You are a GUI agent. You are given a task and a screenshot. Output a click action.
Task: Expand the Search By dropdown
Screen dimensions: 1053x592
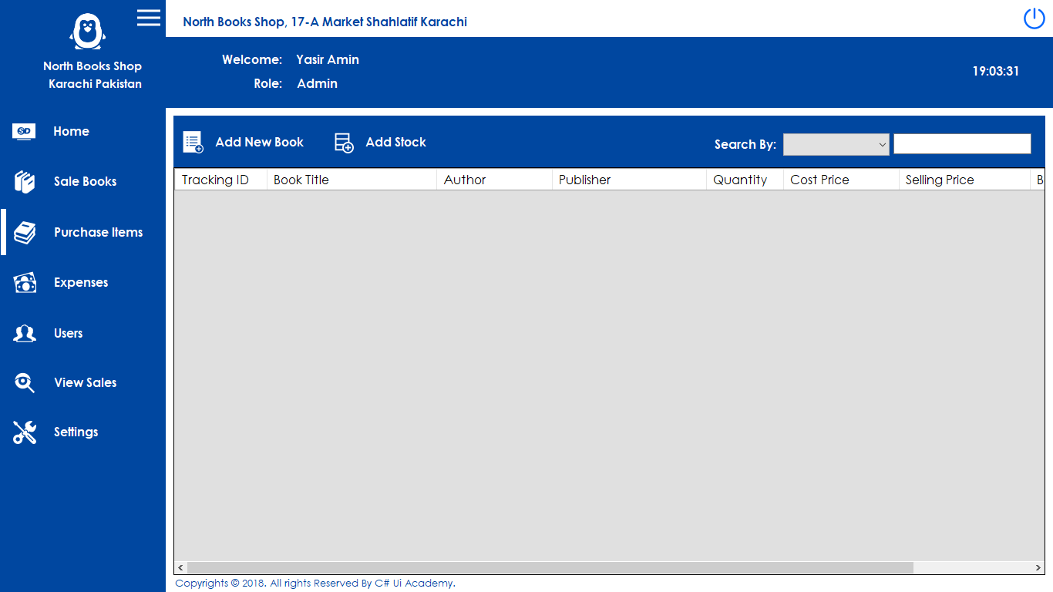pos(836,144)
